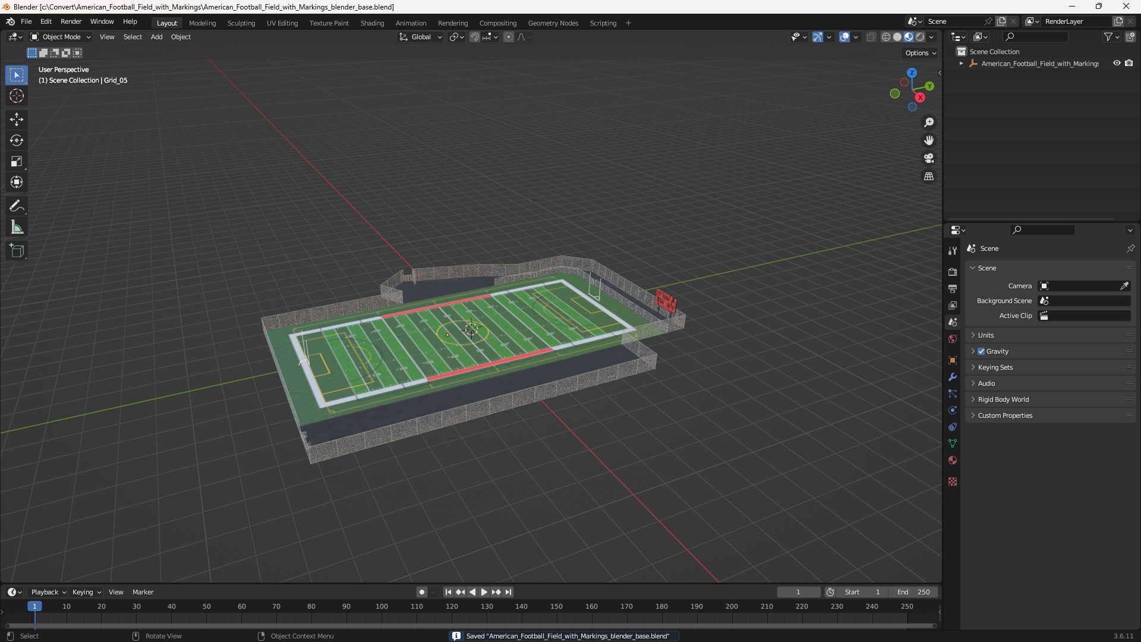The image size is (1141, 642).
Task: Switch to the Shading workspace tab
Action: [x=372, y=23]
